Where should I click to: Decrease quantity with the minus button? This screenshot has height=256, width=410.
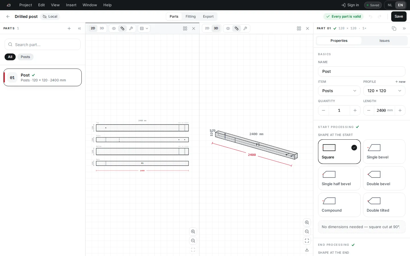tap(323, 110)
